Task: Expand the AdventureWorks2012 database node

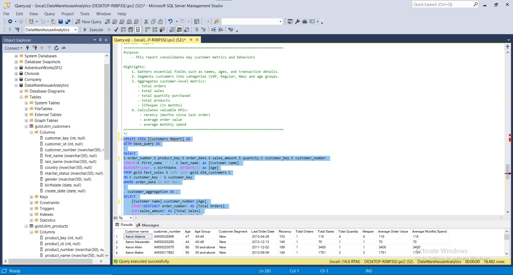Action: click(16, 68)
